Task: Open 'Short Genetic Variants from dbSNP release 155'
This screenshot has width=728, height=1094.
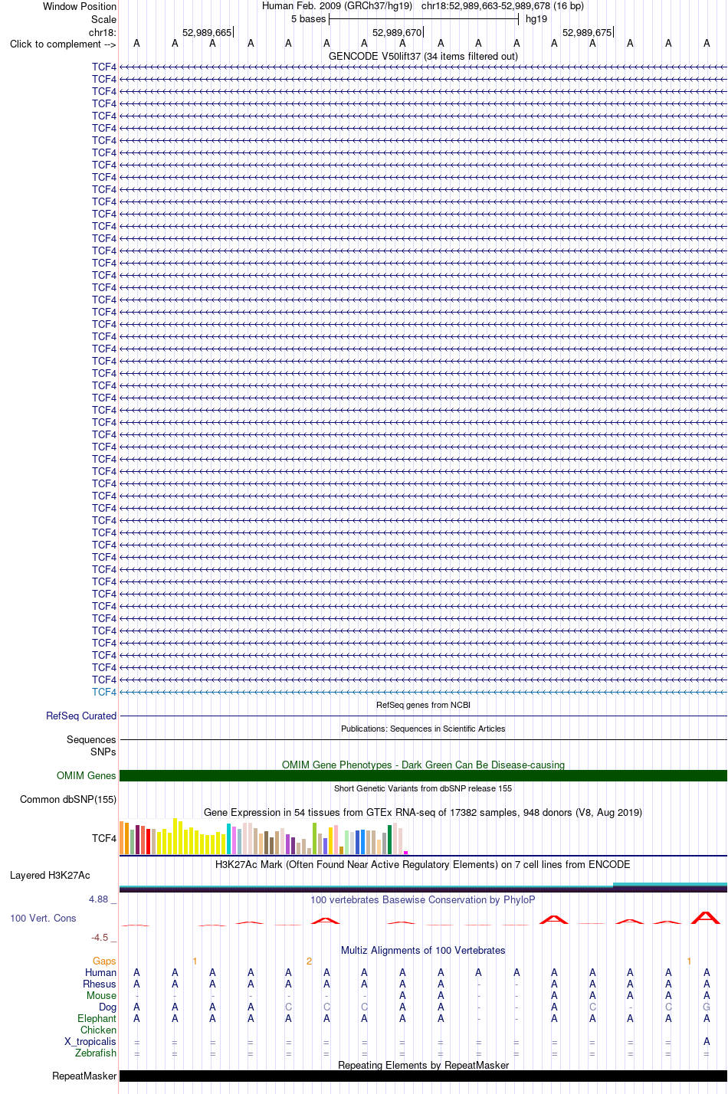Action: click(423, 788)
